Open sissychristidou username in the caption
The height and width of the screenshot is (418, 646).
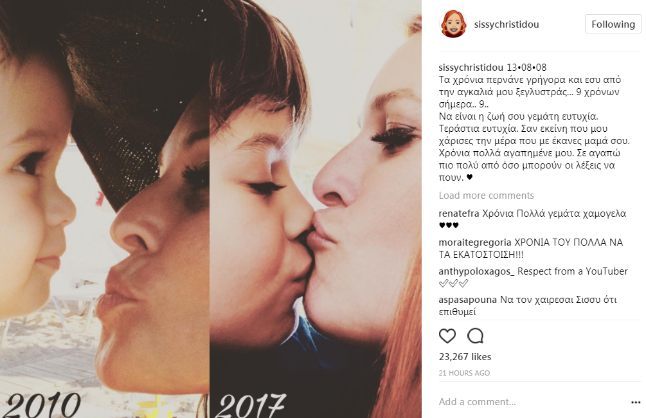pos(471,67)
